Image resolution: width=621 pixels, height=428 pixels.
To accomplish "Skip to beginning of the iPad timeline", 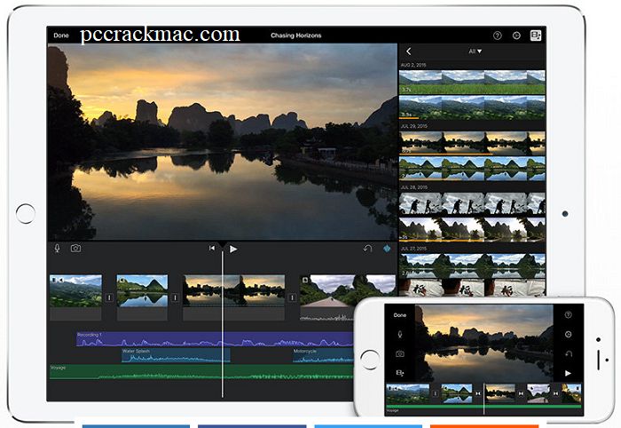I will click(x=212, y=249).
